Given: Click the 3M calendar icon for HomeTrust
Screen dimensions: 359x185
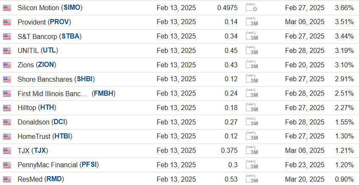Looking at the screenshot, I should point(252,136).
